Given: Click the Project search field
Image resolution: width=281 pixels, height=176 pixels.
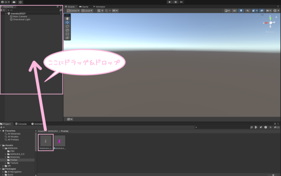Looking at the screenshot, I should click(x=222, y=127).
